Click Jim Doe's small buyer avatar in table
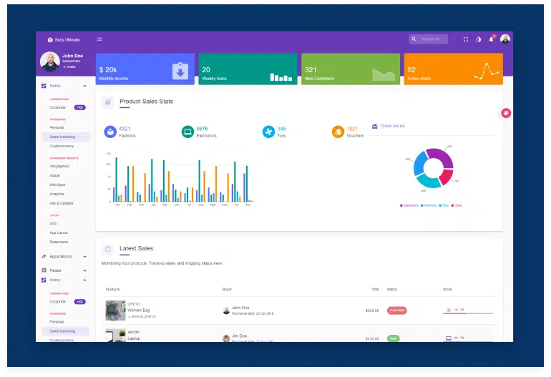Viewport: 551px width, 377px height. click(226, 338)
